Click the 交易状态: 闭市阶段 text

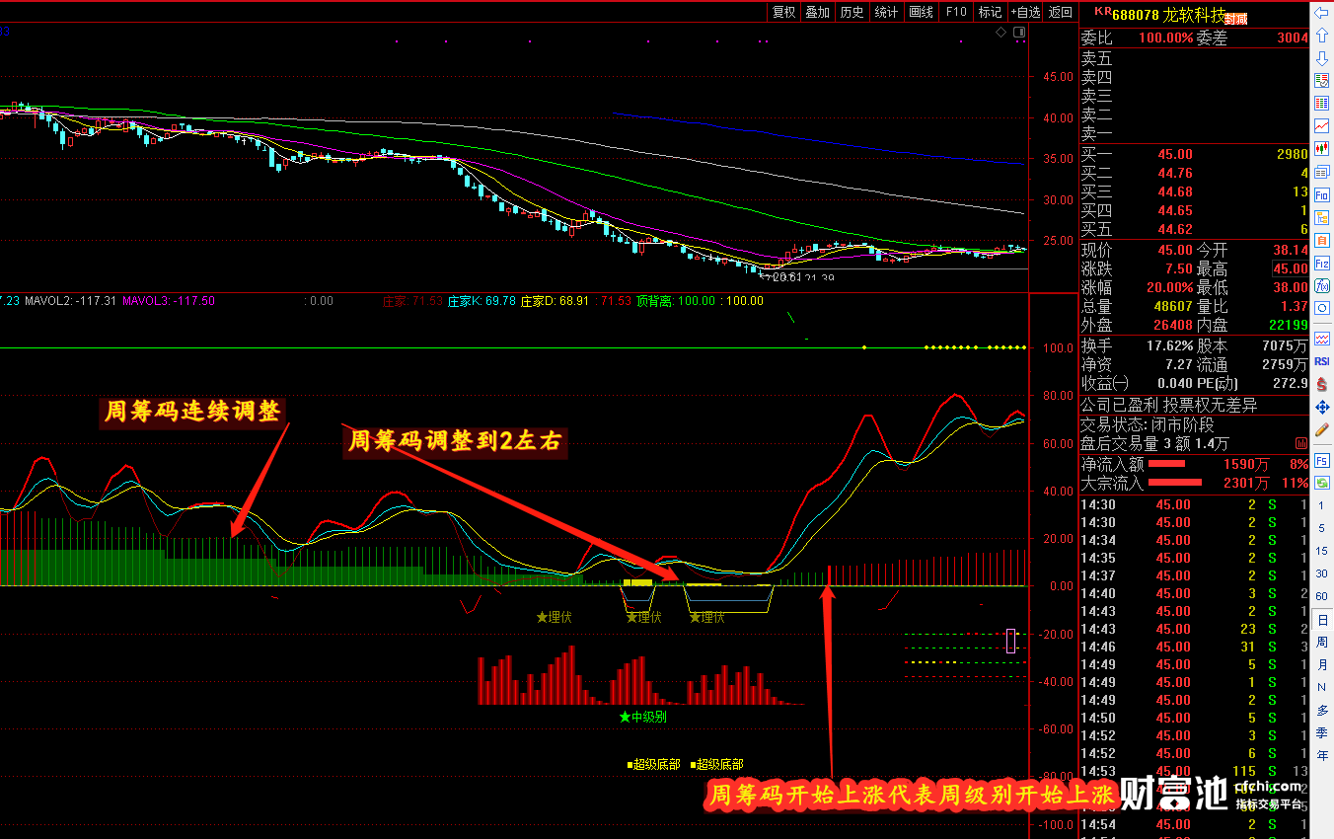(1146, 424)
